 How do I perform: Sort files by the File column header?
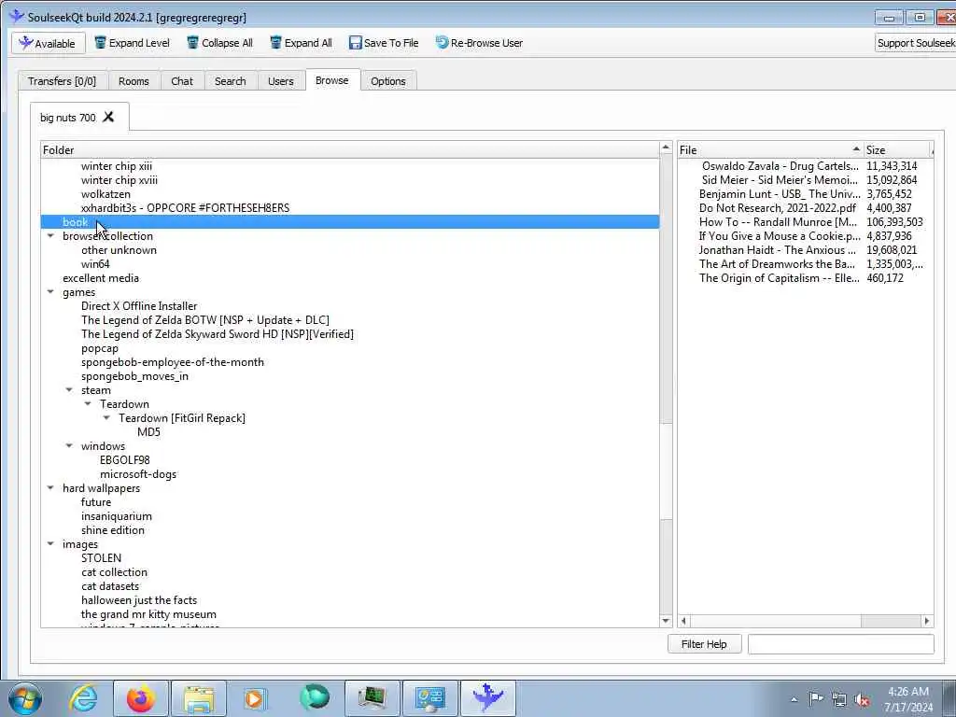point(770,150)
